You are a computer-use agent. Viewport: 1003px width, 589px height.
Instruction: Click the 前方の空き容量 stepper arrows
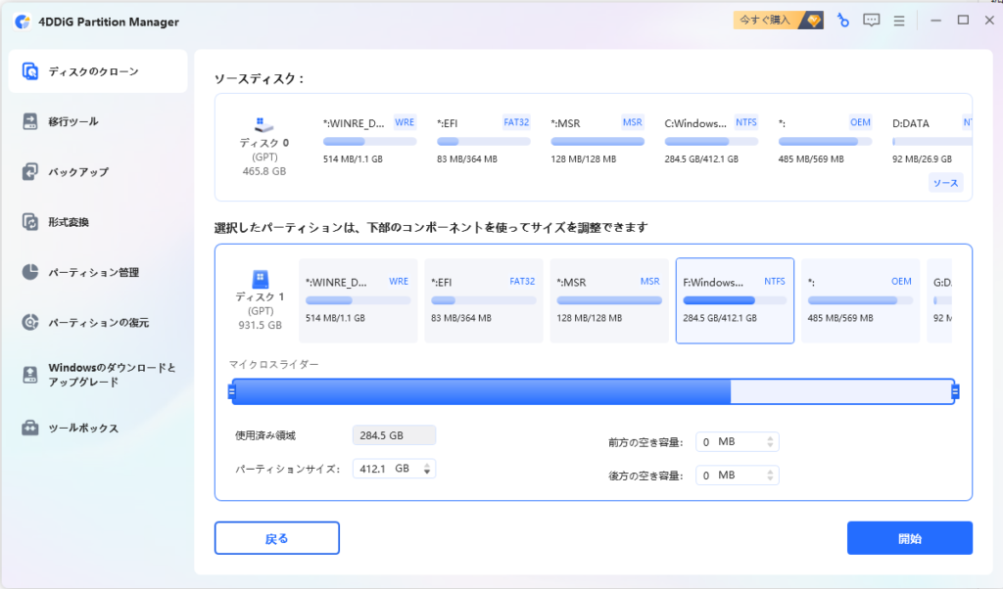770,441
